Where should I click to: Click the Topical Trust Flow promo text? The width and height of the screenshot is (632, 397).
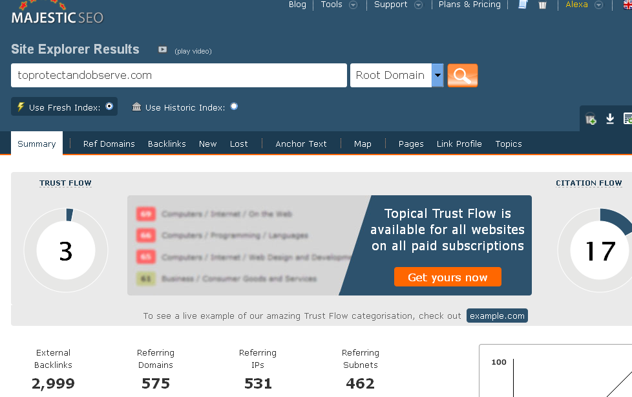[447, 230]
